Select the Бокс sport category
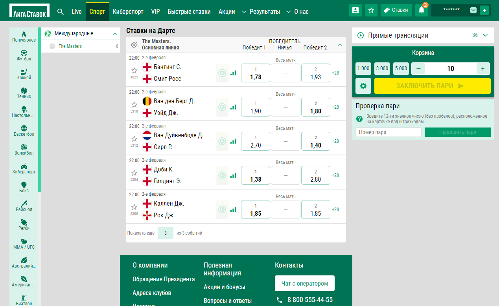The image size is (499, 306). pos(24,187)
